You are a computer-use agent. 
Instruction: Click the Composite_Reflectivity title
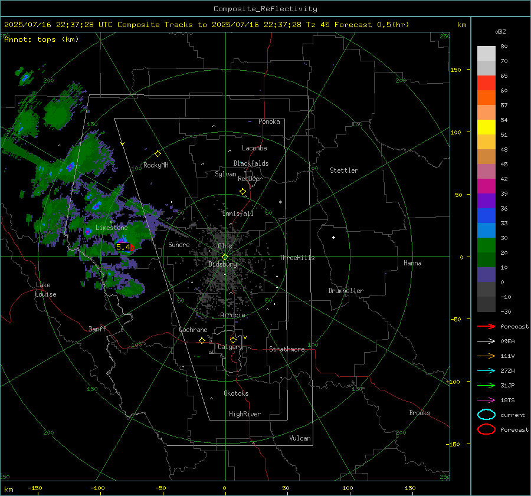click(265, 9)
